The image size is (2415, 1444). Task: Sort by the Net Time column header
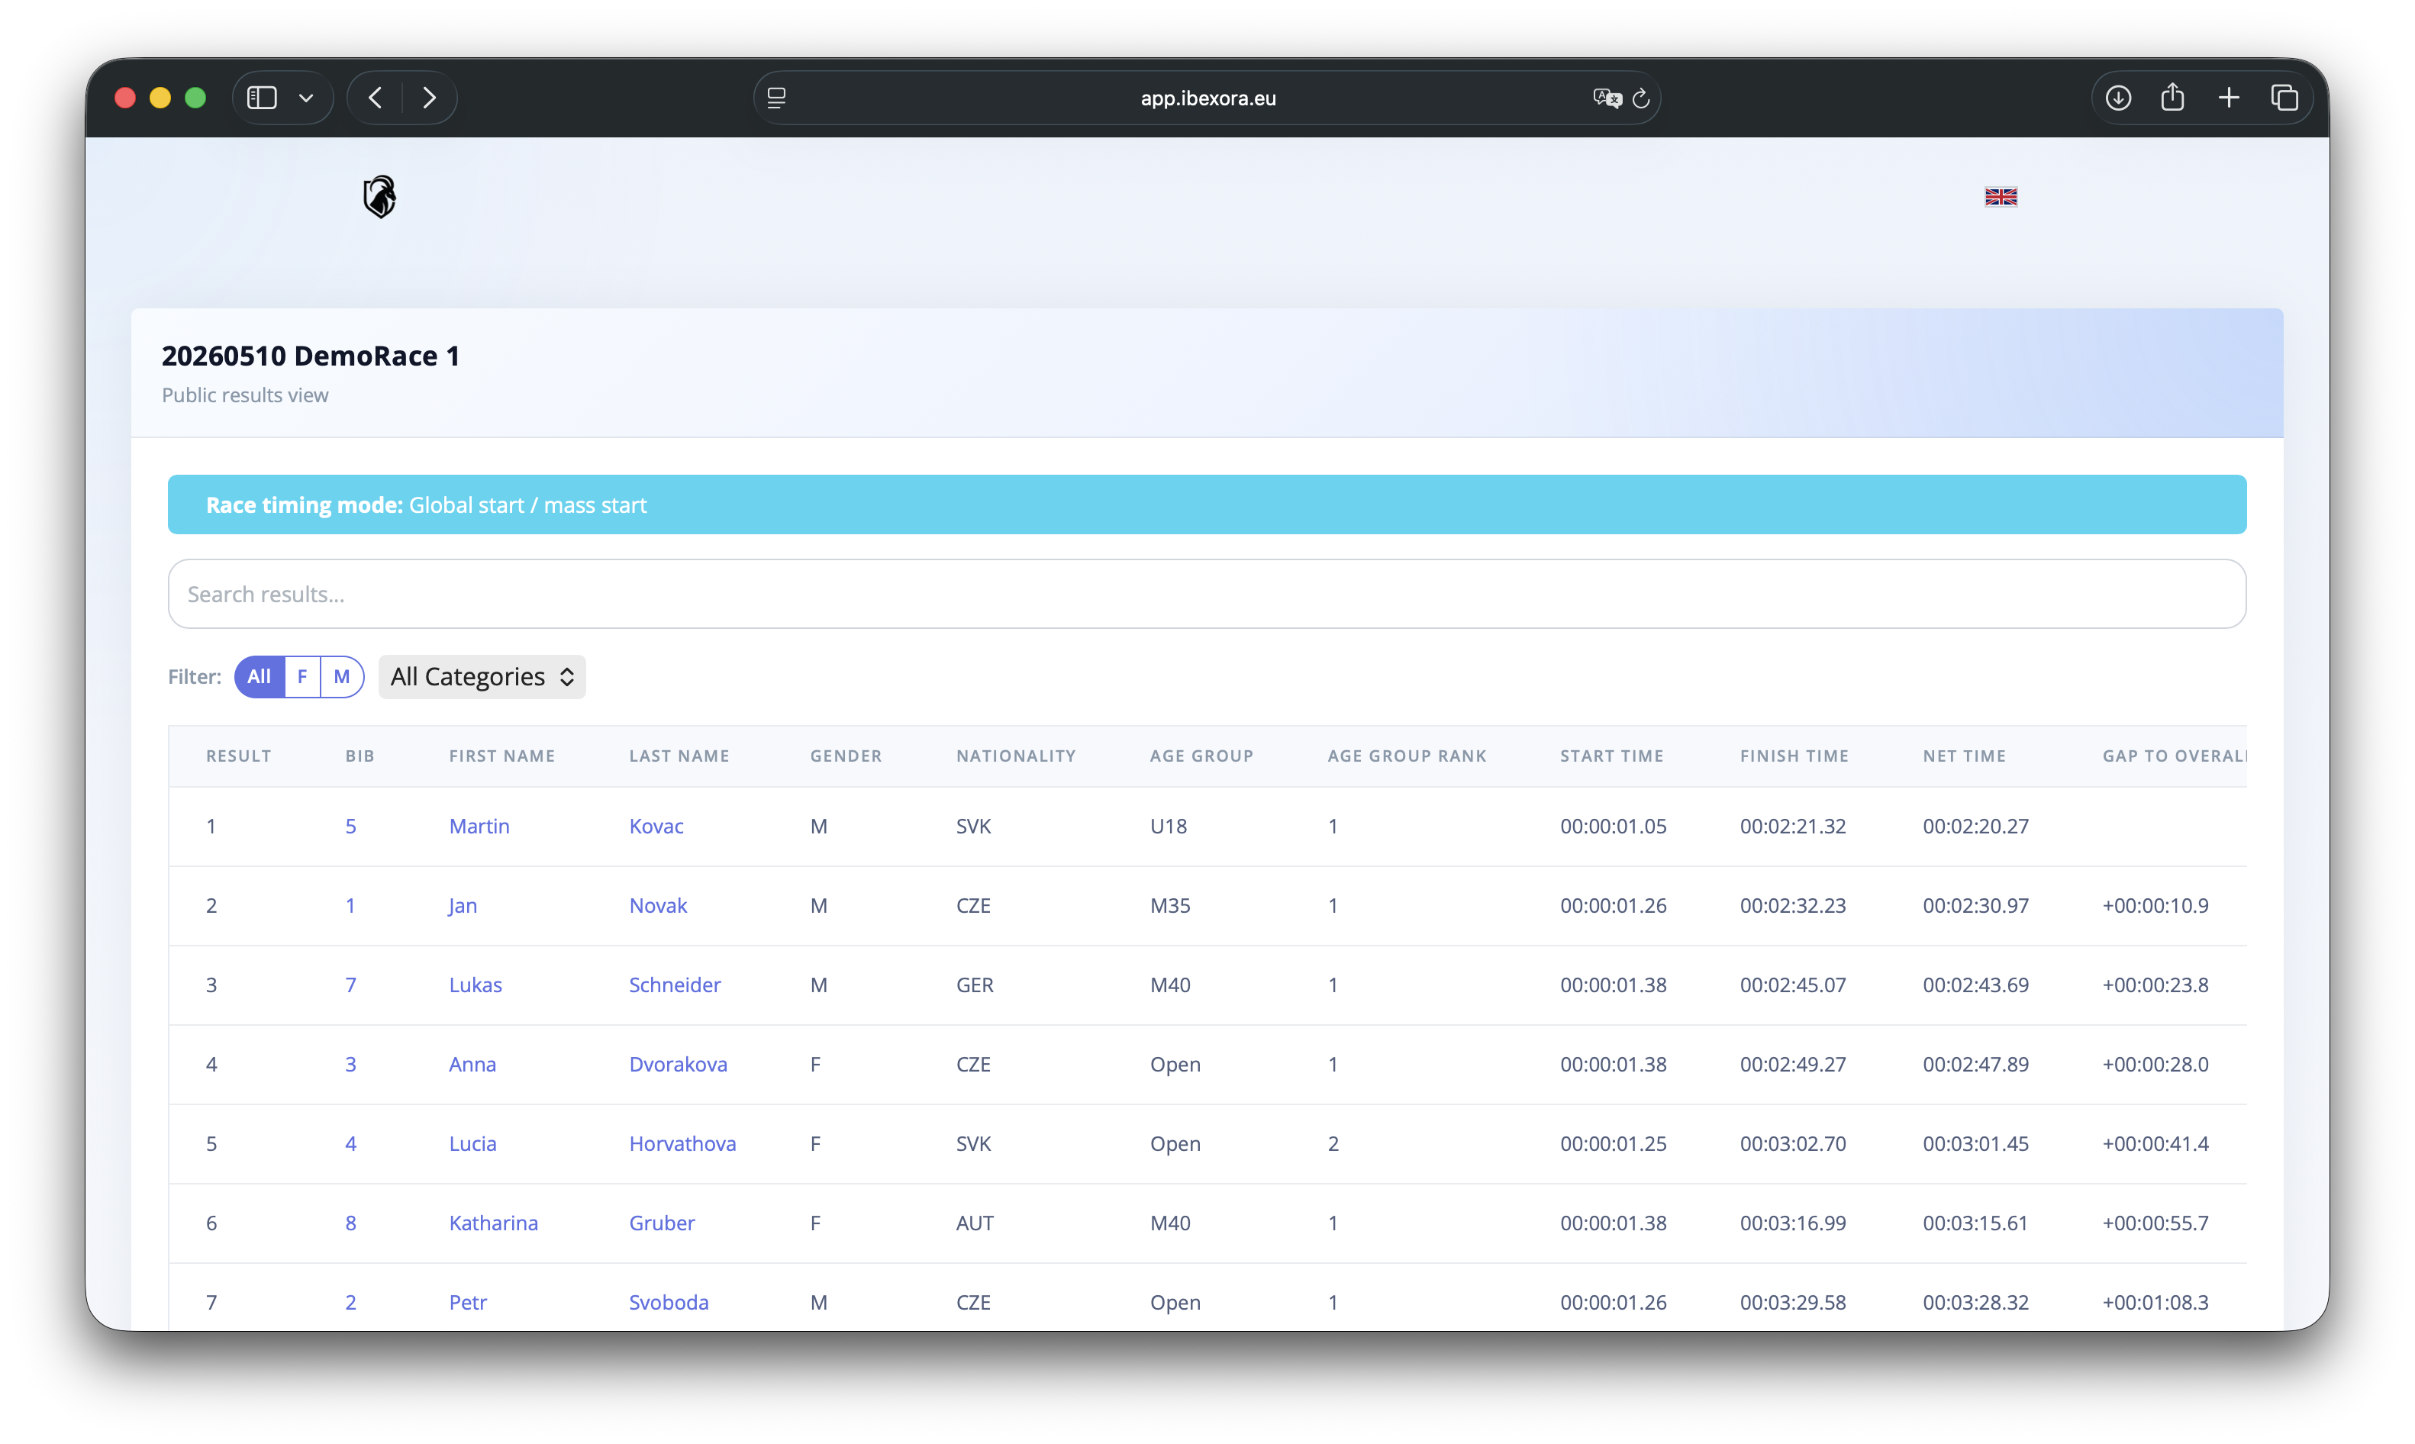click(x=1965, y=756)
